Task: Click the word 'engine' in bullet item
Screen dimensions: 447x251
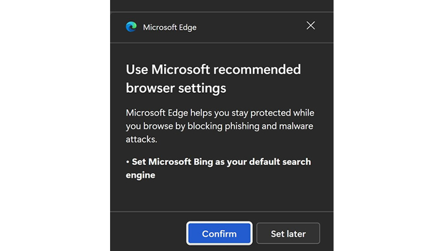Action: point(140,175)
